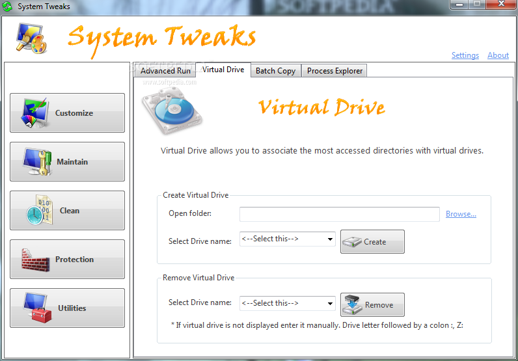Open the Customize section
This screenshot has width=518, height=361.
(68, 113)
